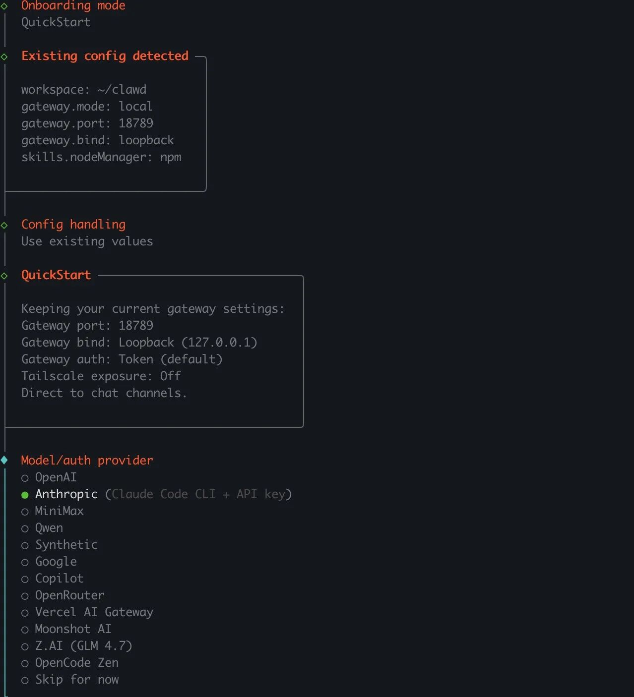Image resolution: width=634 pixels, height=697 pixels.
Task: Click the diamond marker beside Existing config detected
Action: click(4, 57)
